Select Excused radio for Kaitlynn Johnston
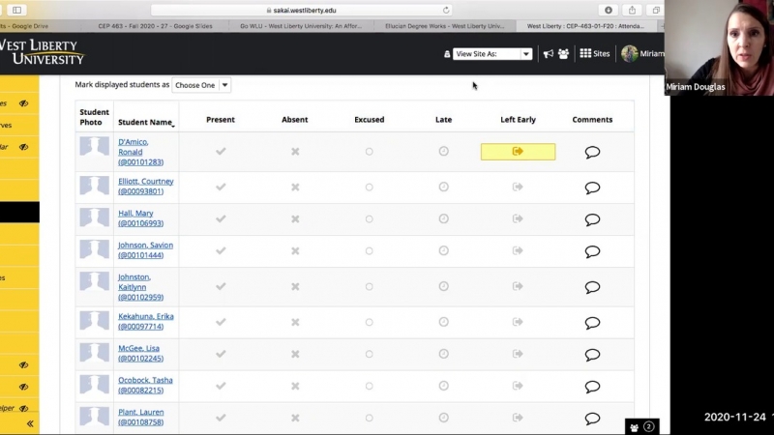The height and width of the screenshot is (435, 774). click(x=369, y=287)
